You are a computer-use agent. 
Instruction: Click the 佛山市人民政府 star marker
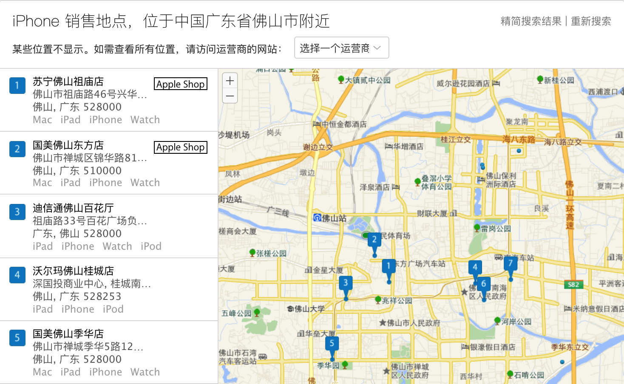pos(383,323)
